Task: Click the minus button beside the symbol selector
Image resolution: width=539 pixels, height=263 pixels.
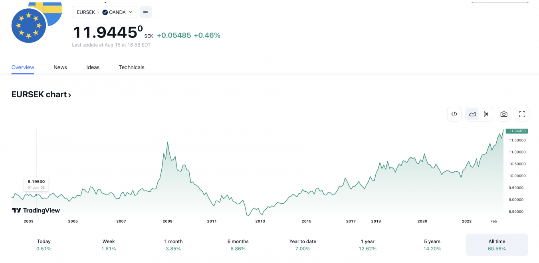Action: [145, 12]
